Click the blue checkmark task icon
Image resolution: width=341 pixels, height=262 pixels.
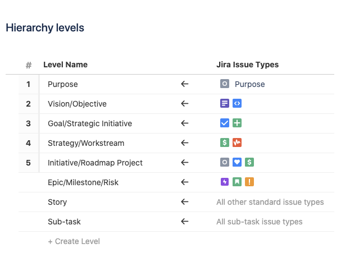click(225, 123)
